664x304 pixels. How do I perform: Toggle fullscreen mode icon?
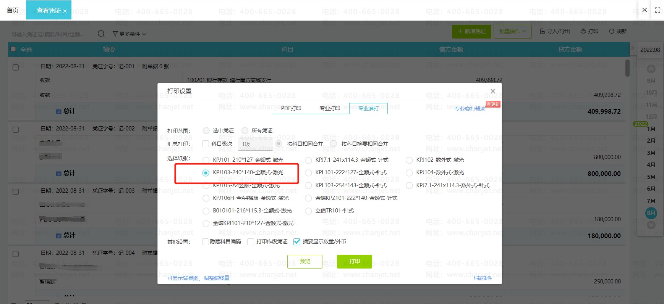click(x=658, y=10)
